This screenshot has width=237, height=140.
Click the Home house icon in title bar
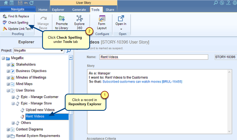tap(6, 3)
